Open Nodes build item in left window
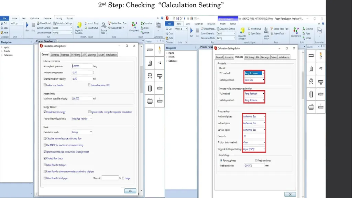The image size is (352, 198). pos(145,33)
